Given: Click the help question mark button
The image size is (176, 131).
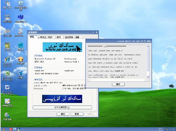Looking at the screenshot, I should click(93, 32).
